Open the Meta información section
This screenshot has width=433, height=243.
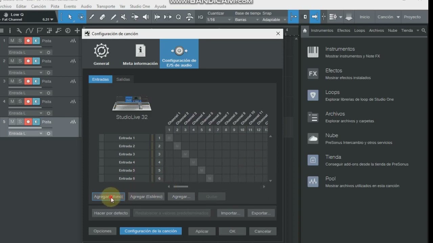140,54
